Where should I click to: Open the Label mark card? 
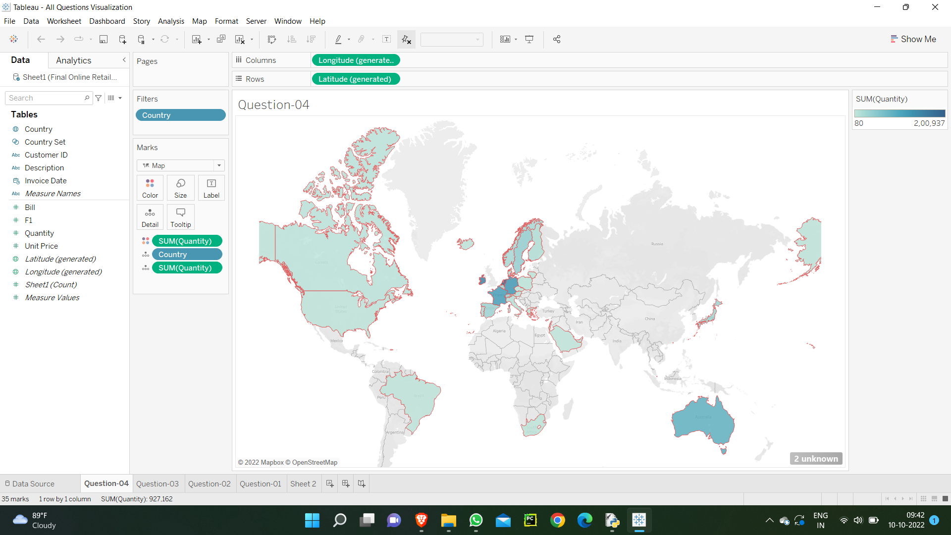tap(211, 187)
